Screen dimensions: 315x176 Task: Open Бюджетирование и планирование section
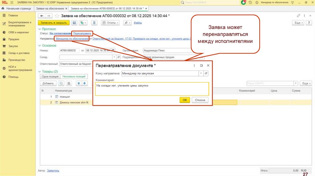point(19,24)
